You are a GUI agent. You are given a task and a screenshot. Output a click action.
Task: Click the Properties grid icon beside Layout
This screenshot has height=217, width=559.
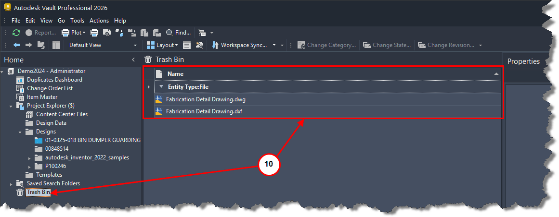tap(187, 45)
